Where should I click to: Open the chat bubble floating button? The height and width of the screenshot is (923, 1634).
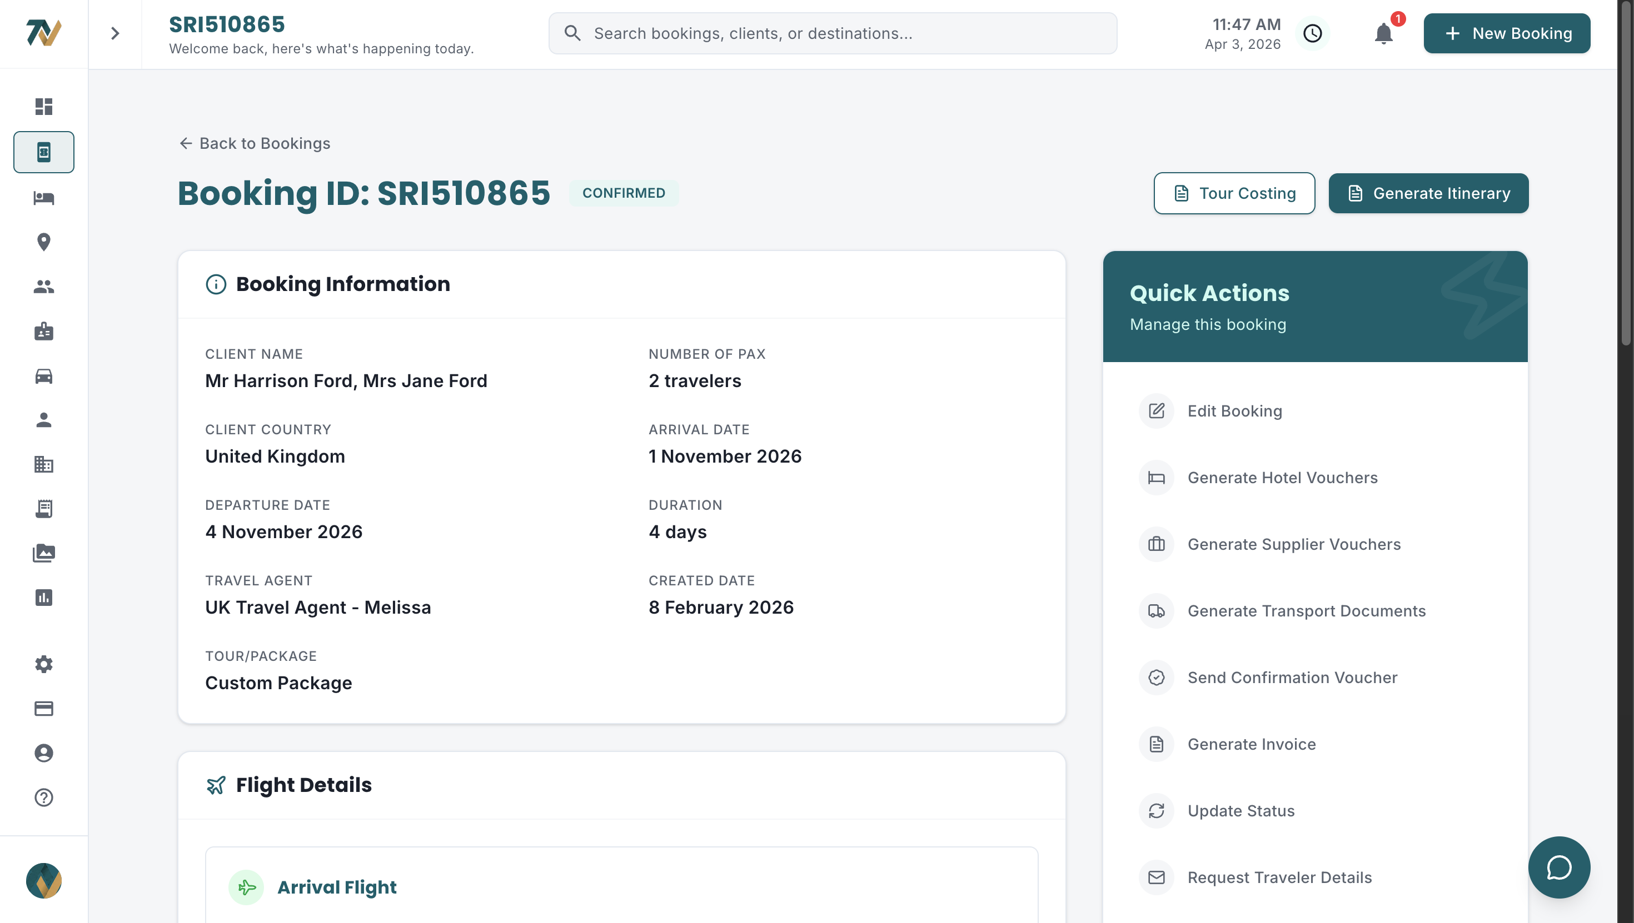pyautogui.click(x=1559, y=867)
